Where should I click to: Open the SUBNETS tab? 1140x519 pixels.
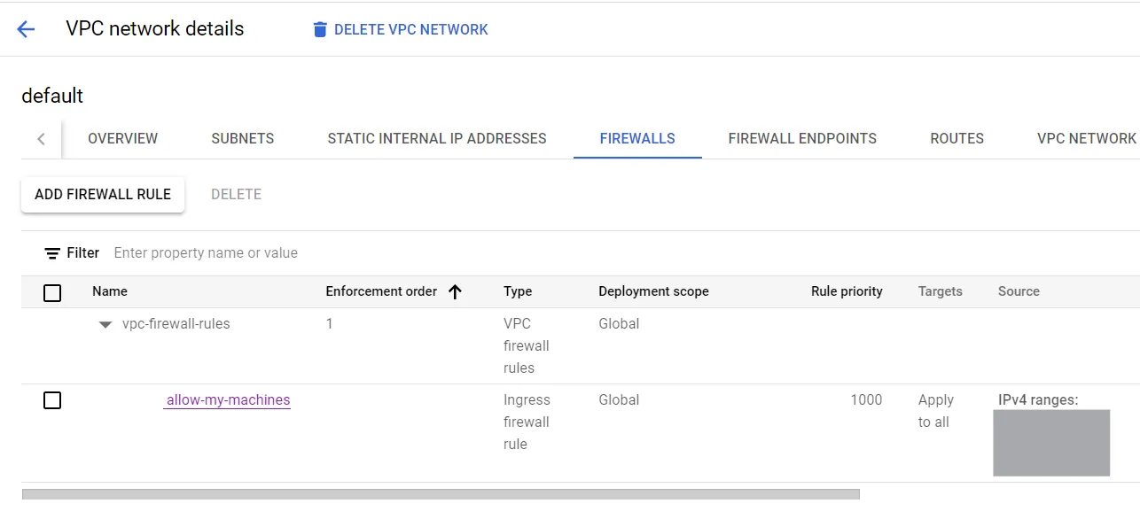tap(242, 138)
